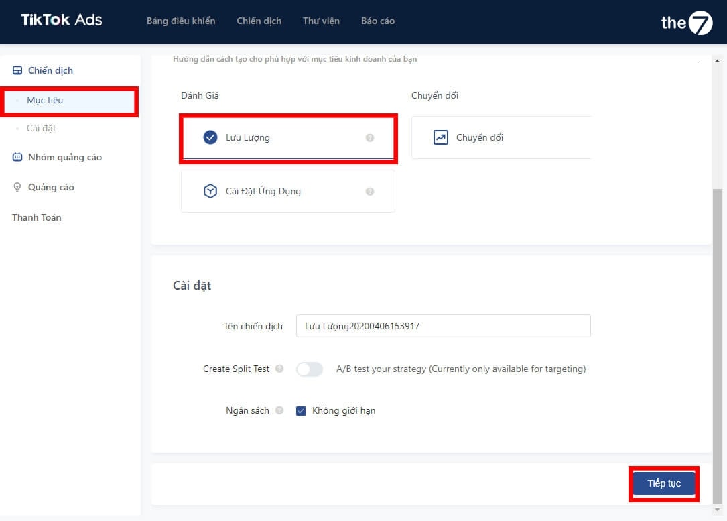Viewport: 727px width, 521px height.
Task: Click the Cài Đặt Ứng Dụng cube icon
Action: [210, 191]
